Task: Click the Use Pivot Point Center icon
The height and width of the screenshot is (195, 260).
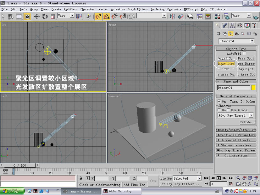Action: pos(79,17)
